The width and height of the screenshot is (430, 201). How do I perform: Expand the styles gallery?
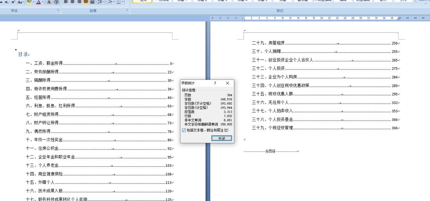pos(416,2)
